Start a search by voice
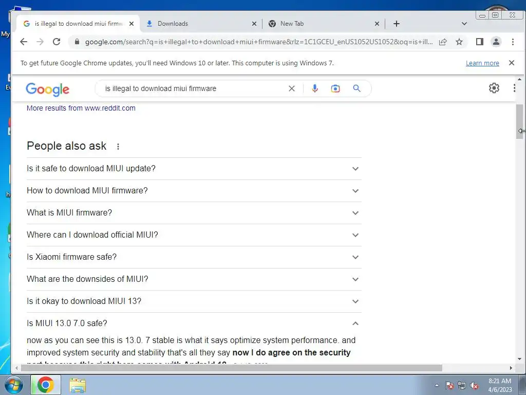Screen dimensions: 526x395 pos(315,88)
